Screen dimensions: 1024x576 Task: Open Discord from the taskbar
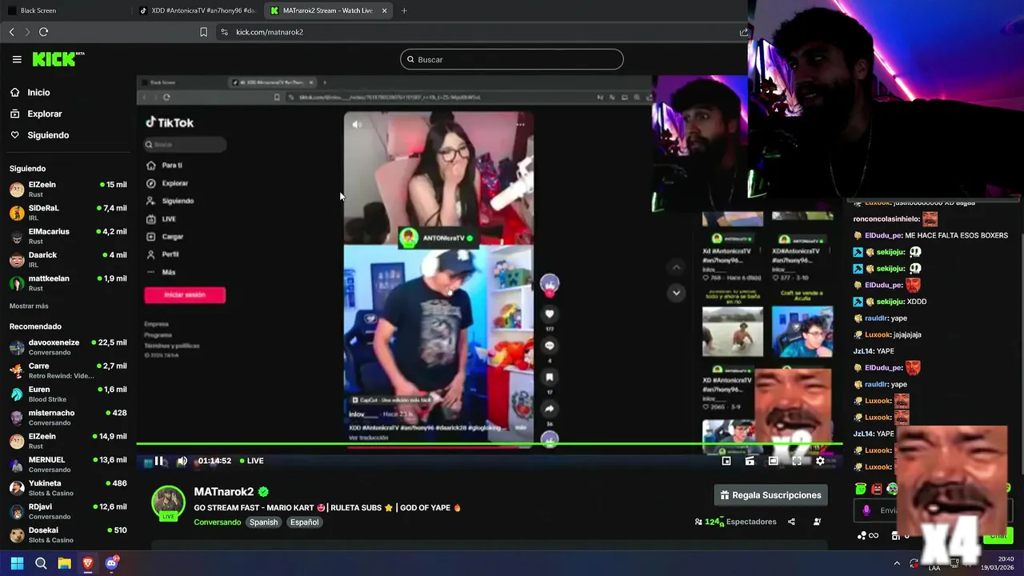(x=111, y=563)
